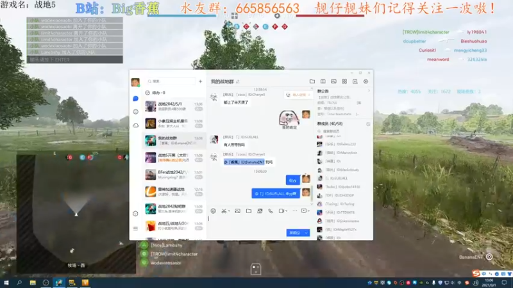
Task: Open the group photo album icon in header
Action: [333, 81]
